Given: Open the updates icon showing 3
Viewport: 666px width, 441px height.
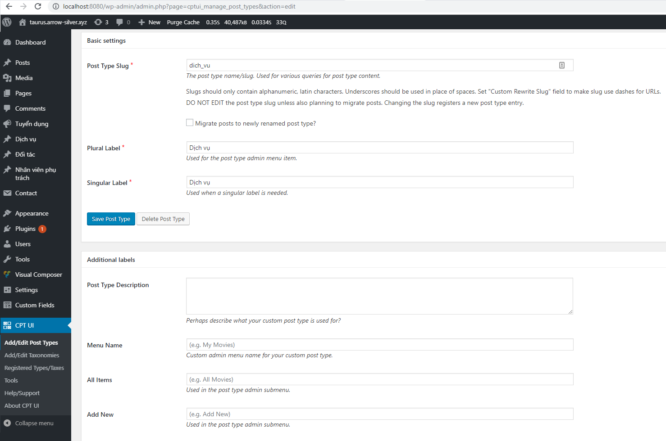Looking at the screenshot, I should [98, 22].
